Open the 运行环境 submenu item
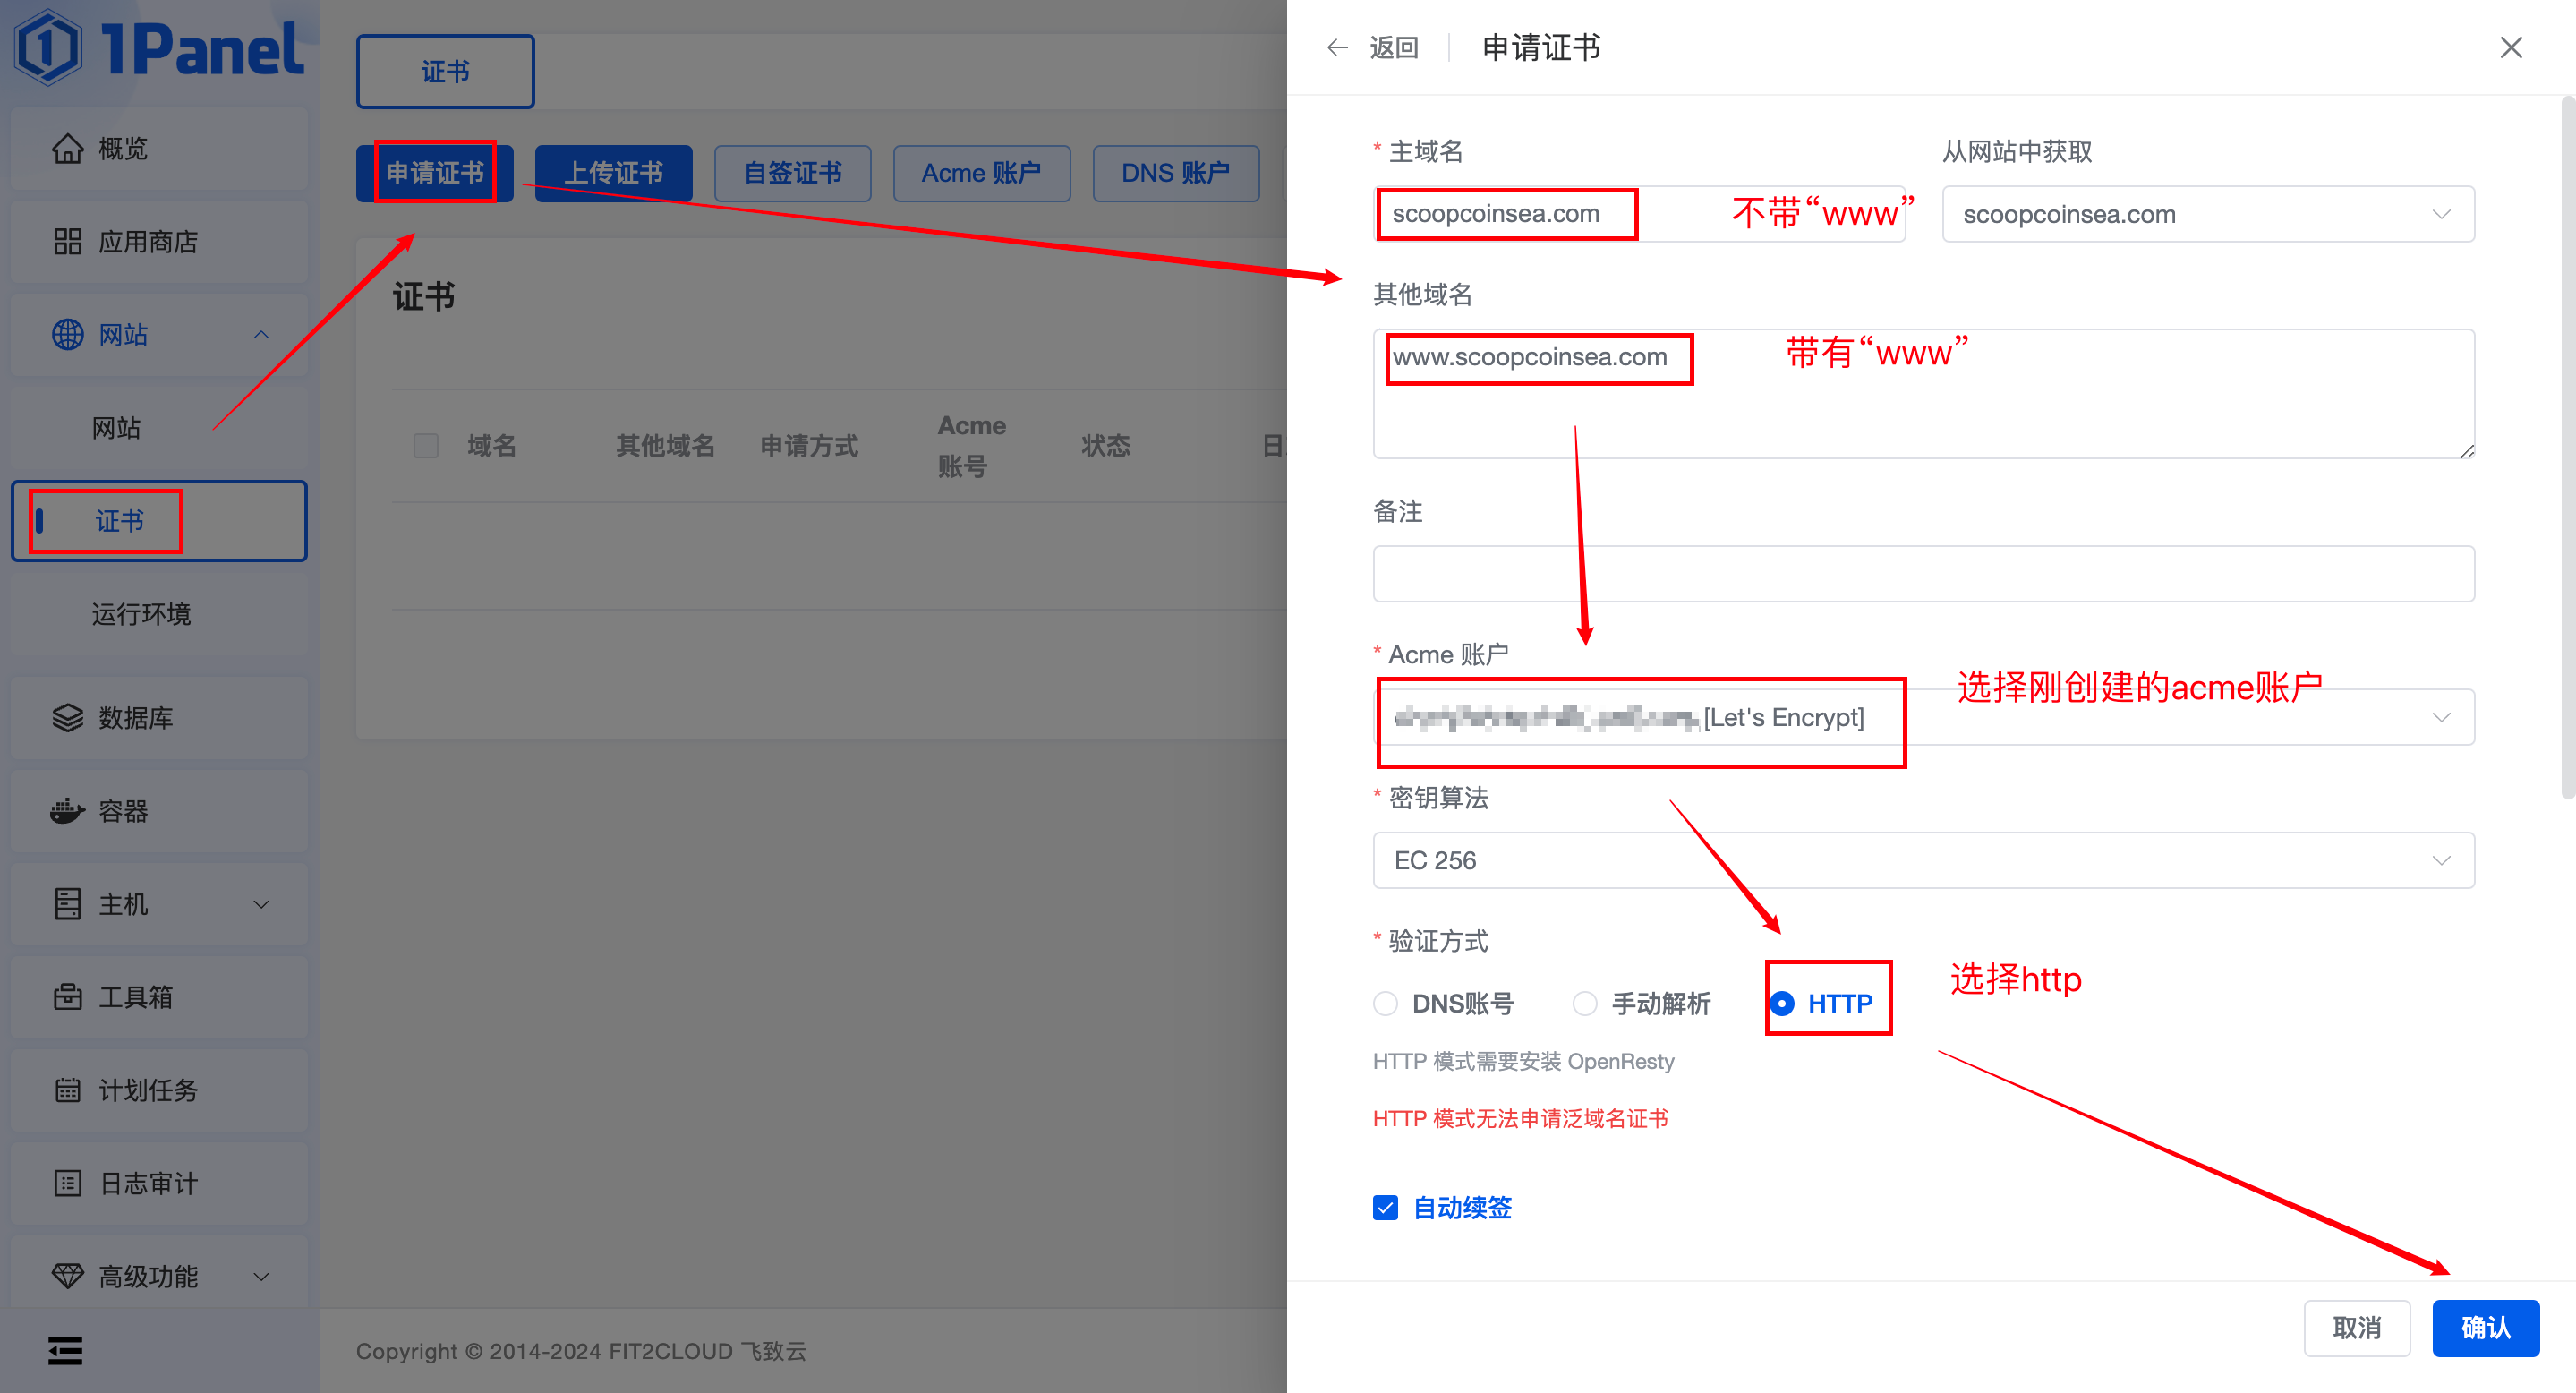 pos(159,614)
